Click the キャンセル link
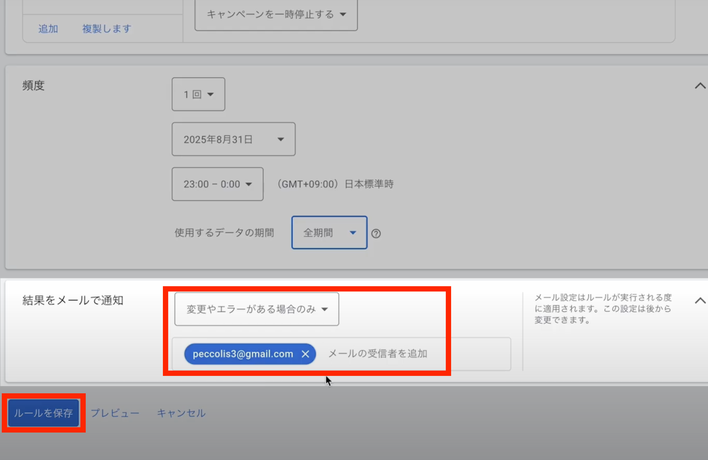 (181, 413)
